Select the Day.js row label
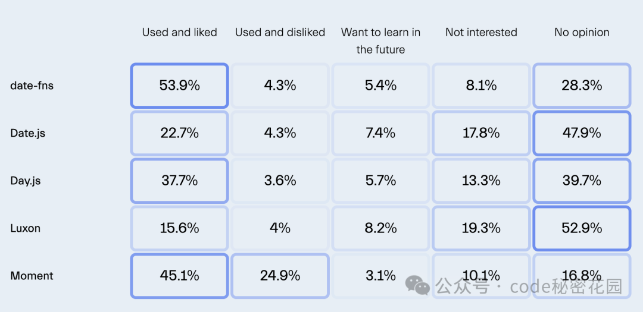 [x=26, y=181]
